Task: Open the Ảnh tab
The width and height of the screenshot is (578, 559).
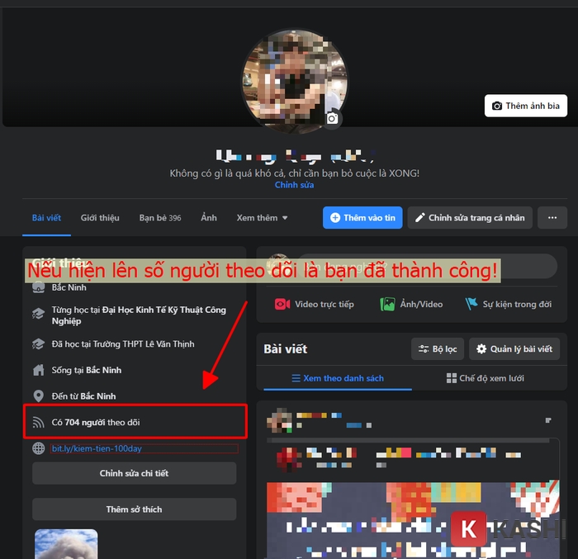Action: click(209, 218)
